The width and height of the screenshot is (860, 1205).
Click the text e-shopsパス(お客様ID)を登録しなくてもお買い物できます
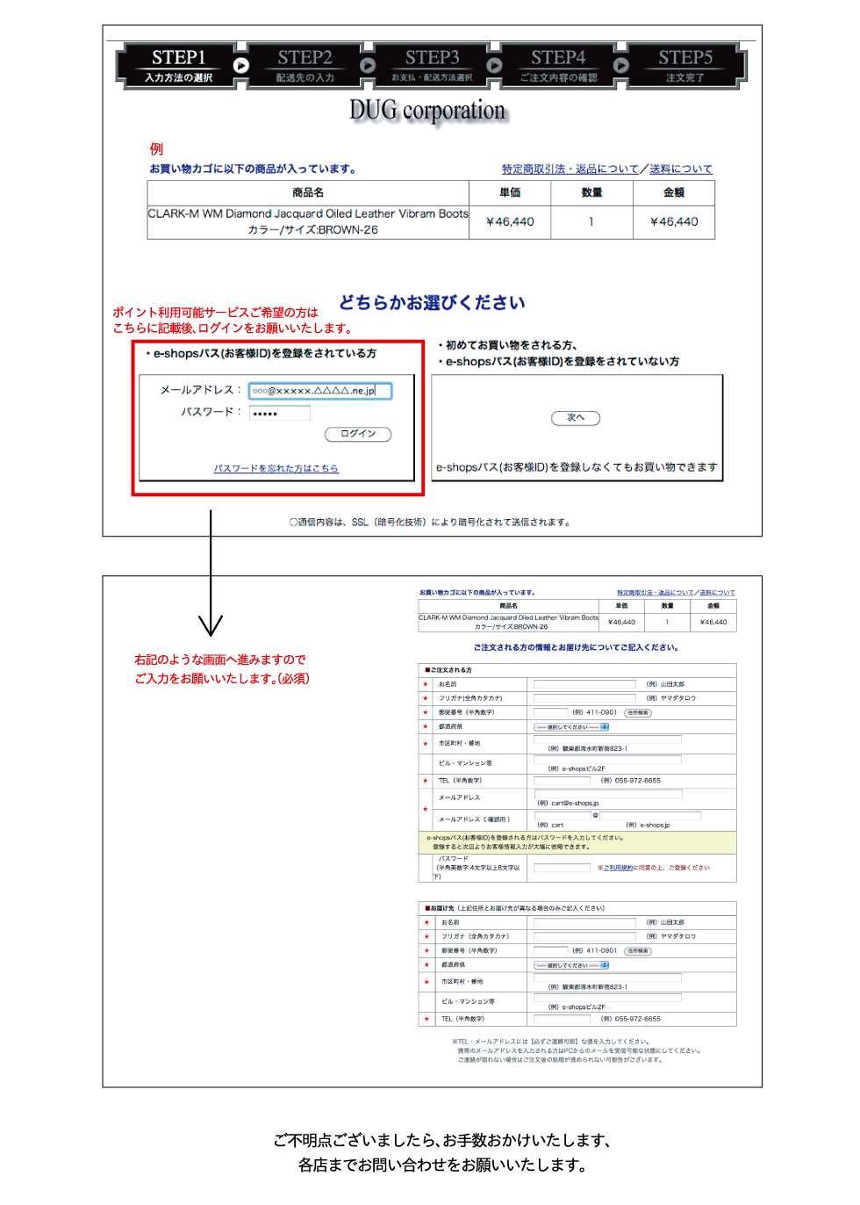click(577, 467)
